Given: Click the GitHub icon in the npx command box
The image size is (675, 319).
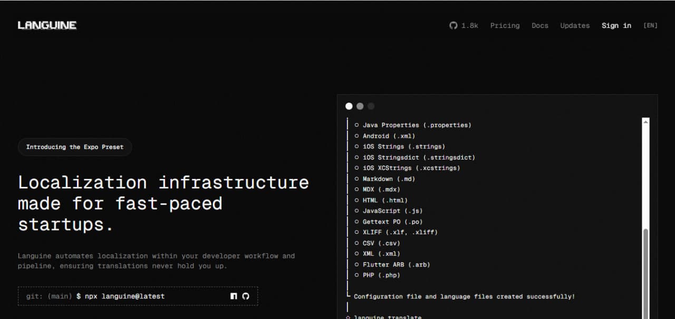Looking at the screenshot, I should click(246, 296).
